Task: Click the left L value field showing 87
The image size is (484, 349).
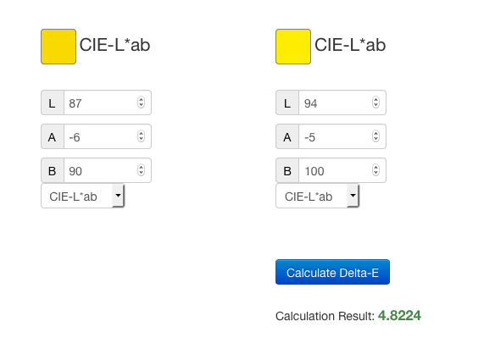Action: pos(108,102)
